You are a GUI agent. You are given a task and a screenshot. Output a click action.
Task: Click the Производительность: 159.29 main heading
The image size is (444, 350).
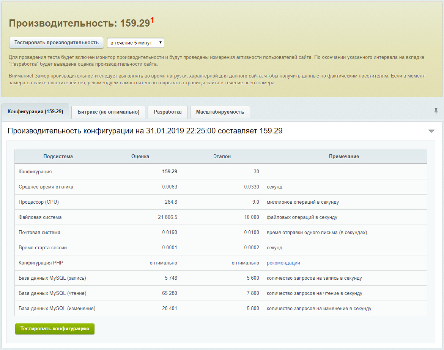pyautogui.click(x=80, y=23)
